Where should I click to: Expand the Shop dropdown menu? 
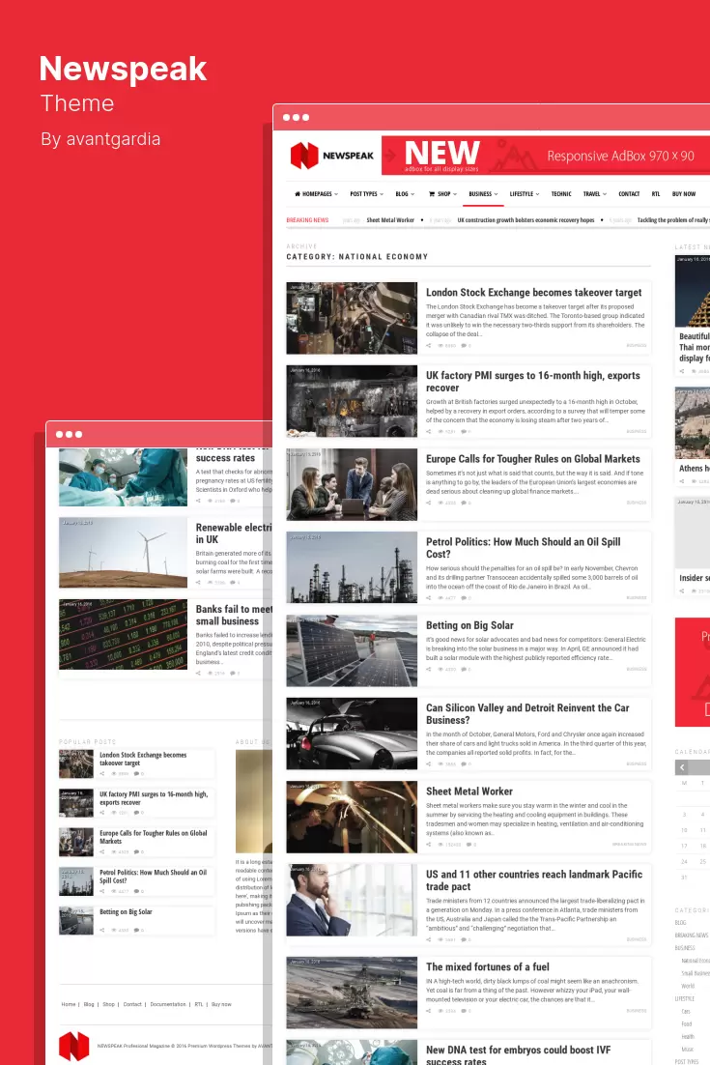pyautogui.click(x=442, y=194)
